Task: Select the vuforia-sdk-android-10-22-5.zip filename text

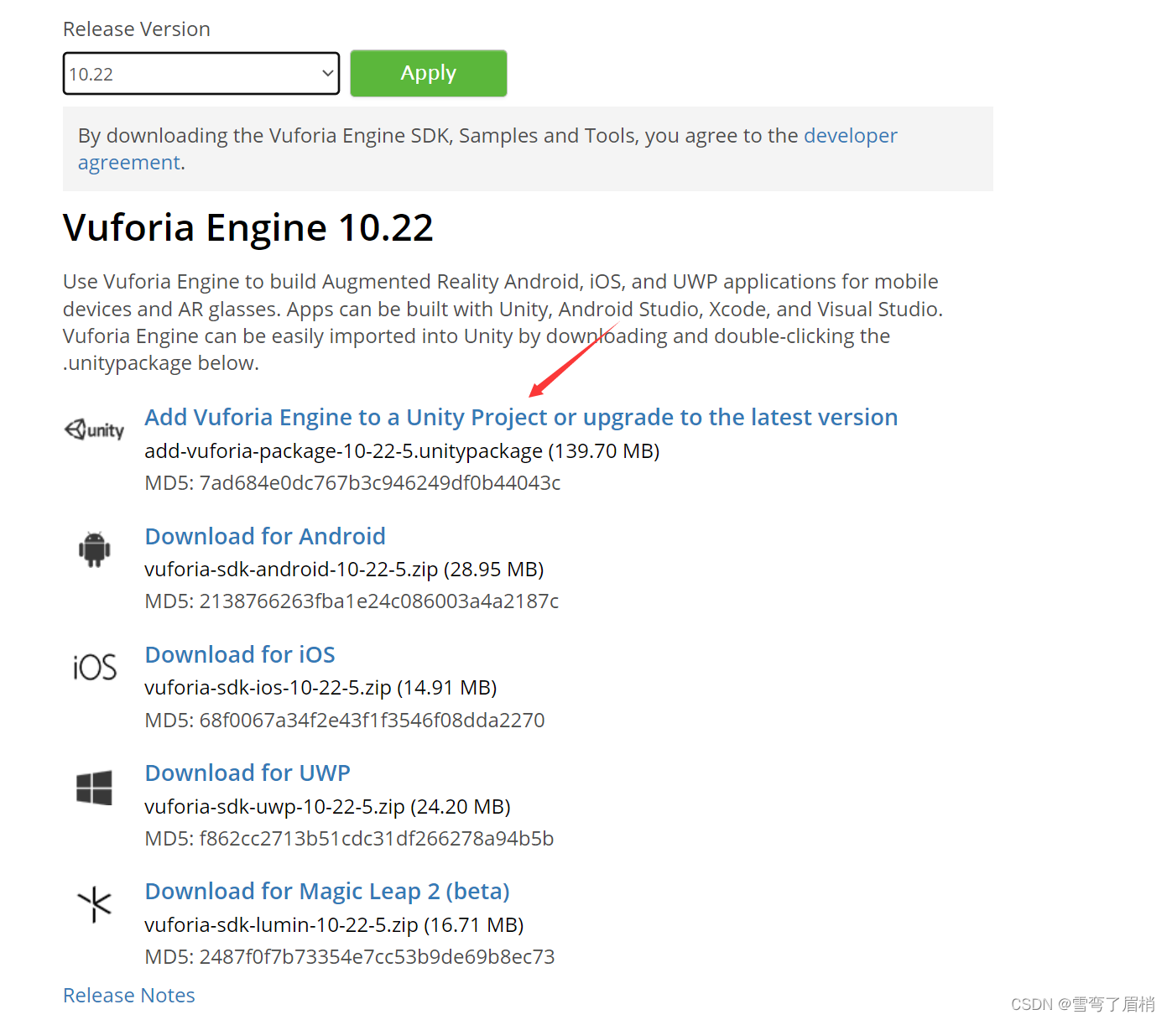Action: [x=291, y=570]
